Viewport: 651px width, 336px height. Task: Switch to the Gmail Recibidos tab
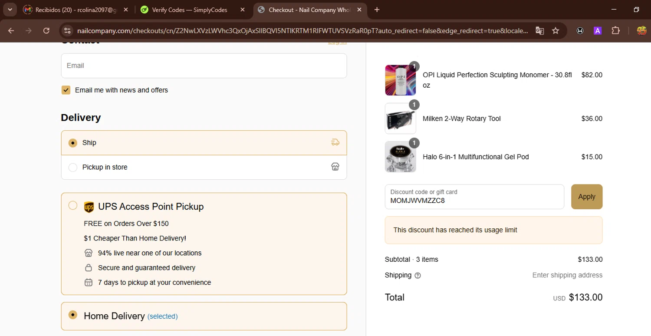[76, 10]
